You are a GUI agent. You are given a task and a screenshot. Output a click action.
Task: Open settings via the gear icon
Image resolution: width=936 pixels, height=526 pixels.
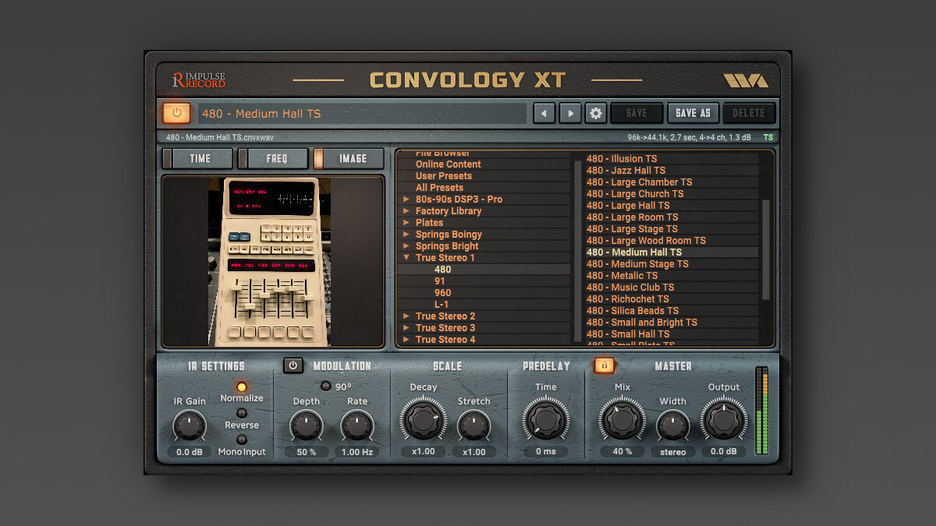pos(596,114)
